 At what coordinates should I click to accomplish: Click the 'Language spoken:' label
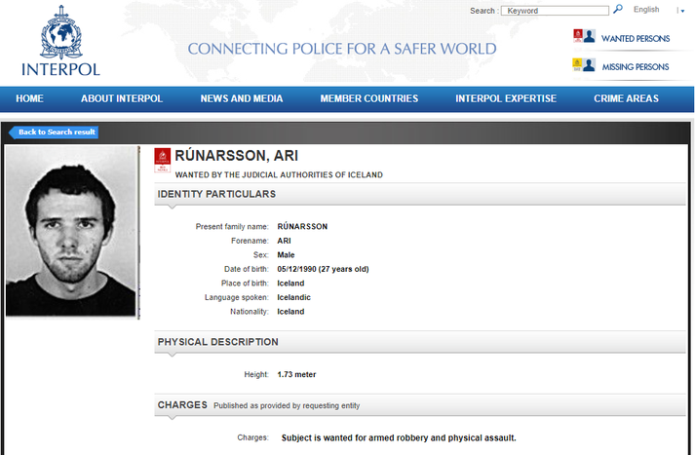[x=236, y=297]
